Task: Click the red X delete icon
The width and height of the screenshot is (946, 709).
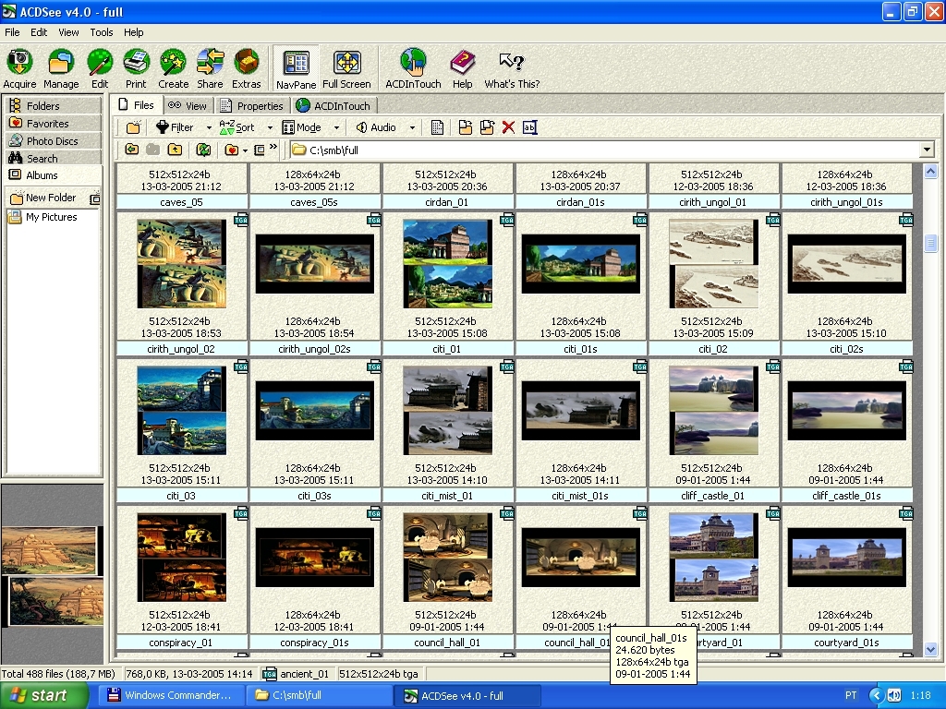Action: [508, 127]
